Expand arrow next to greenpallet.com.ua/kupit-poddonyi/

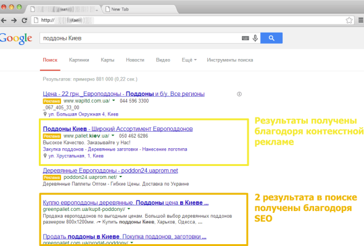(x=129, y=208)
